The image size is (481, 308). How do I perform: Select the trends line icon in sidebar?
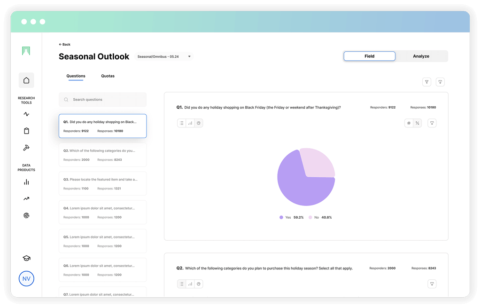(26, 198)
